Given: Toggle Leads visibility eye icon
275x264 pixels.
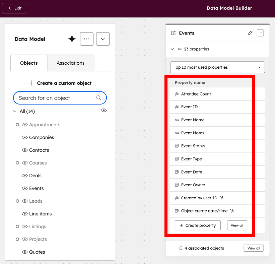Looking at the screenshot, I should pos(25,201).
